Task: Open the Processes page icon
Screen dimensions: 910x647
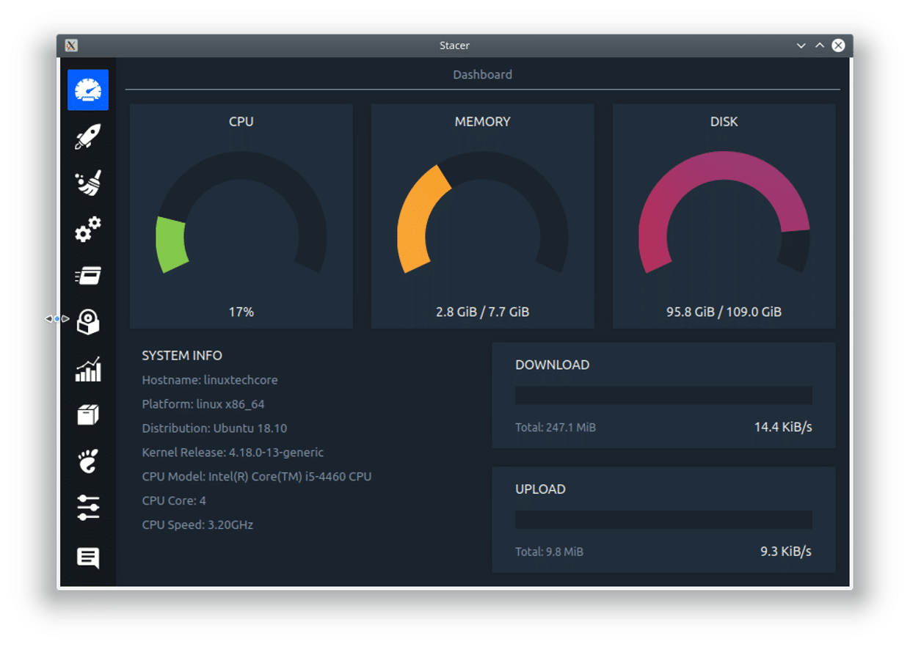Action: coord(88,277)
